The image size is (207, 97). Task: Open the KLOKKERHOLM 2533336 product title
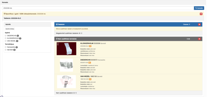pos(90,43)
